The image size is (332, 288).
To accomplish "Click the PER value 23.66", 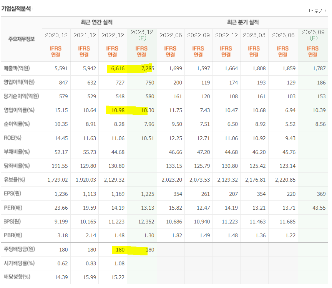I will pyautogui.click(x=61, y=208).
